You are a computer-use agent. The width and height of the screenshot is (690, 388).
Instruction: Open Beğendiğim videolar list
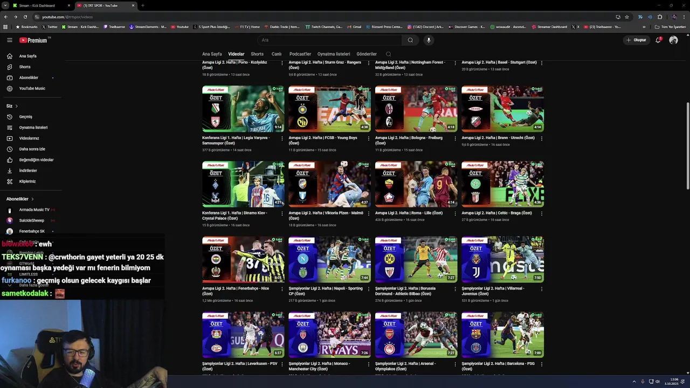pyautogui.click(x=36, y=160)
